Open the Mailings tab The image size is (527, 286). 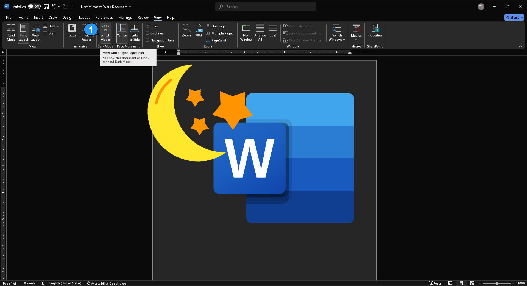[x=125, y=17]
